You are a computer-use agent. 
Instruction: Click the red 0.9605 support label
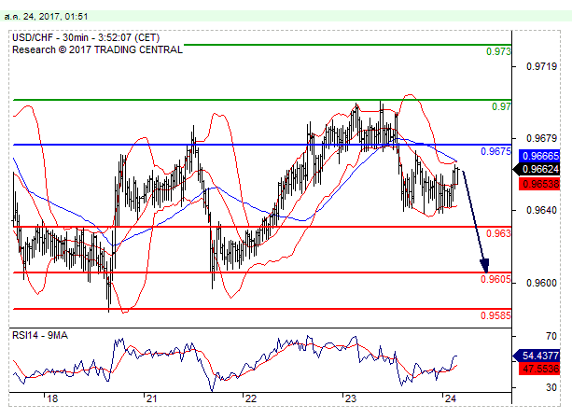click(x=495, y=279)
